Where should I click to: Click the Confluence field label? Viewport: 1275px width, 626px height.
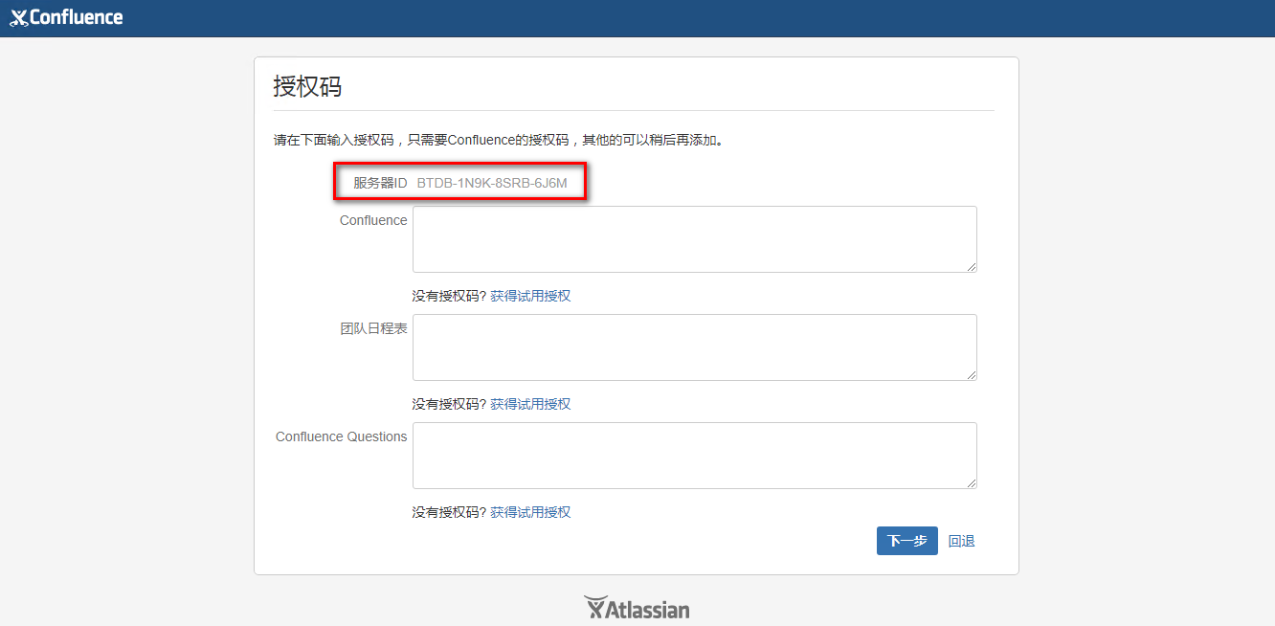373,220
